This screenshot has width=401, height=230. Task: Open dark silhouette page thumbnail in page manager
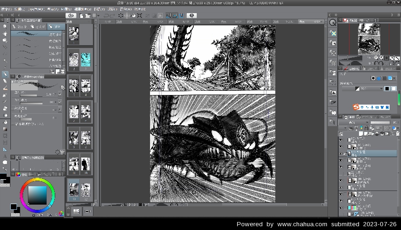[86, 164]
